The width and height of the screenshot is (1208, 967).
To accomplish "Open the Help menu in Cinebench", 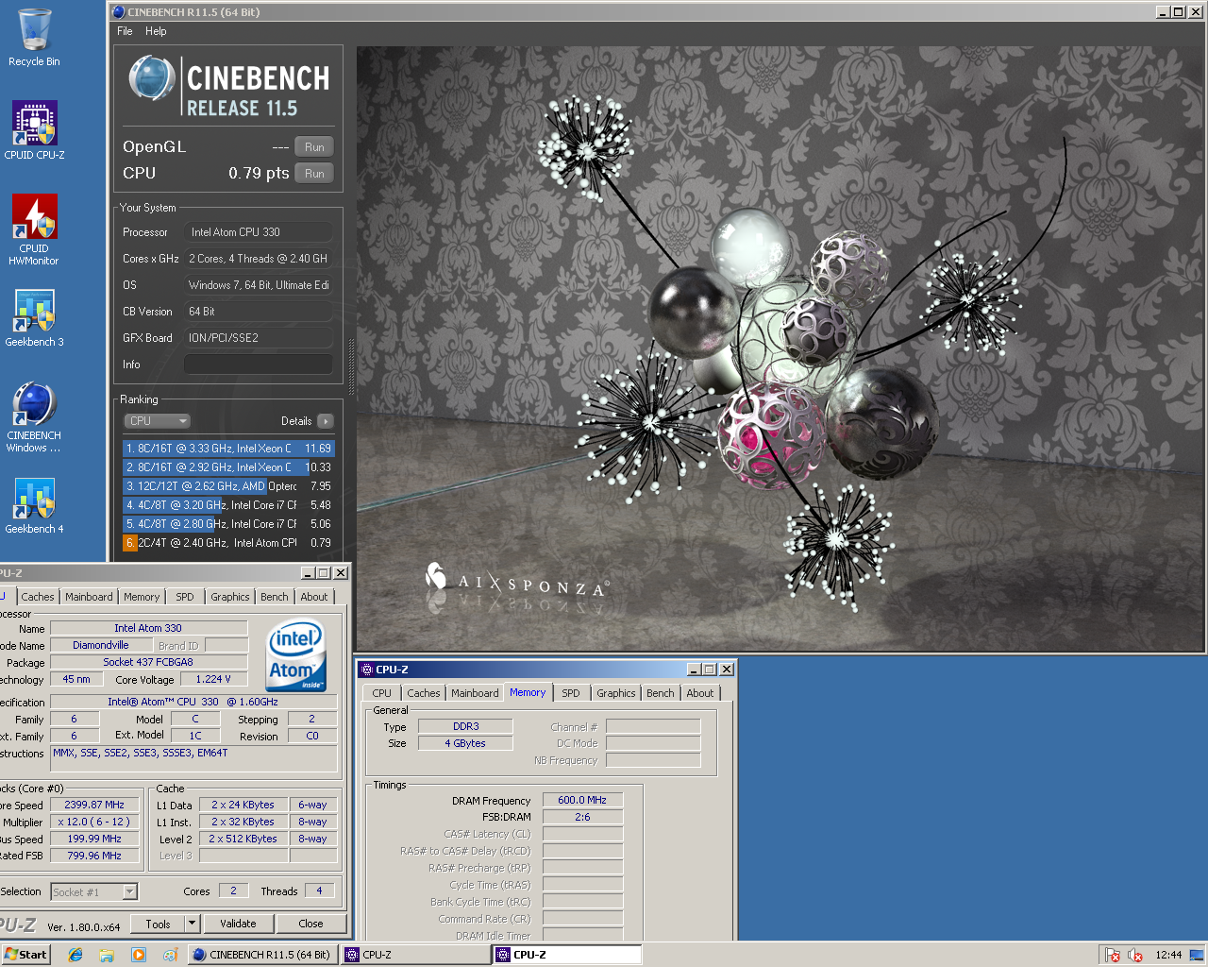I will point(156,31).
